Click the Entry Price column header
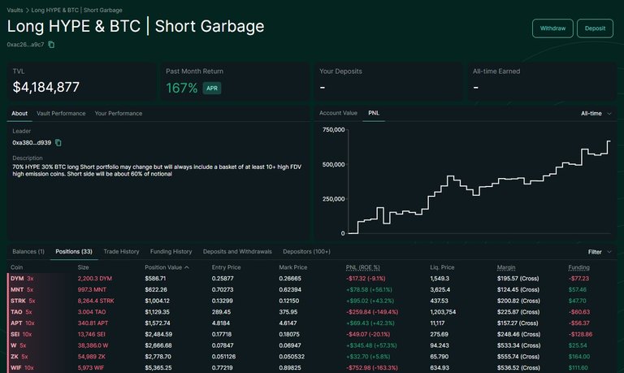This screenshot has height=373, width=624. pyautogui.click(x=226, y=267)
